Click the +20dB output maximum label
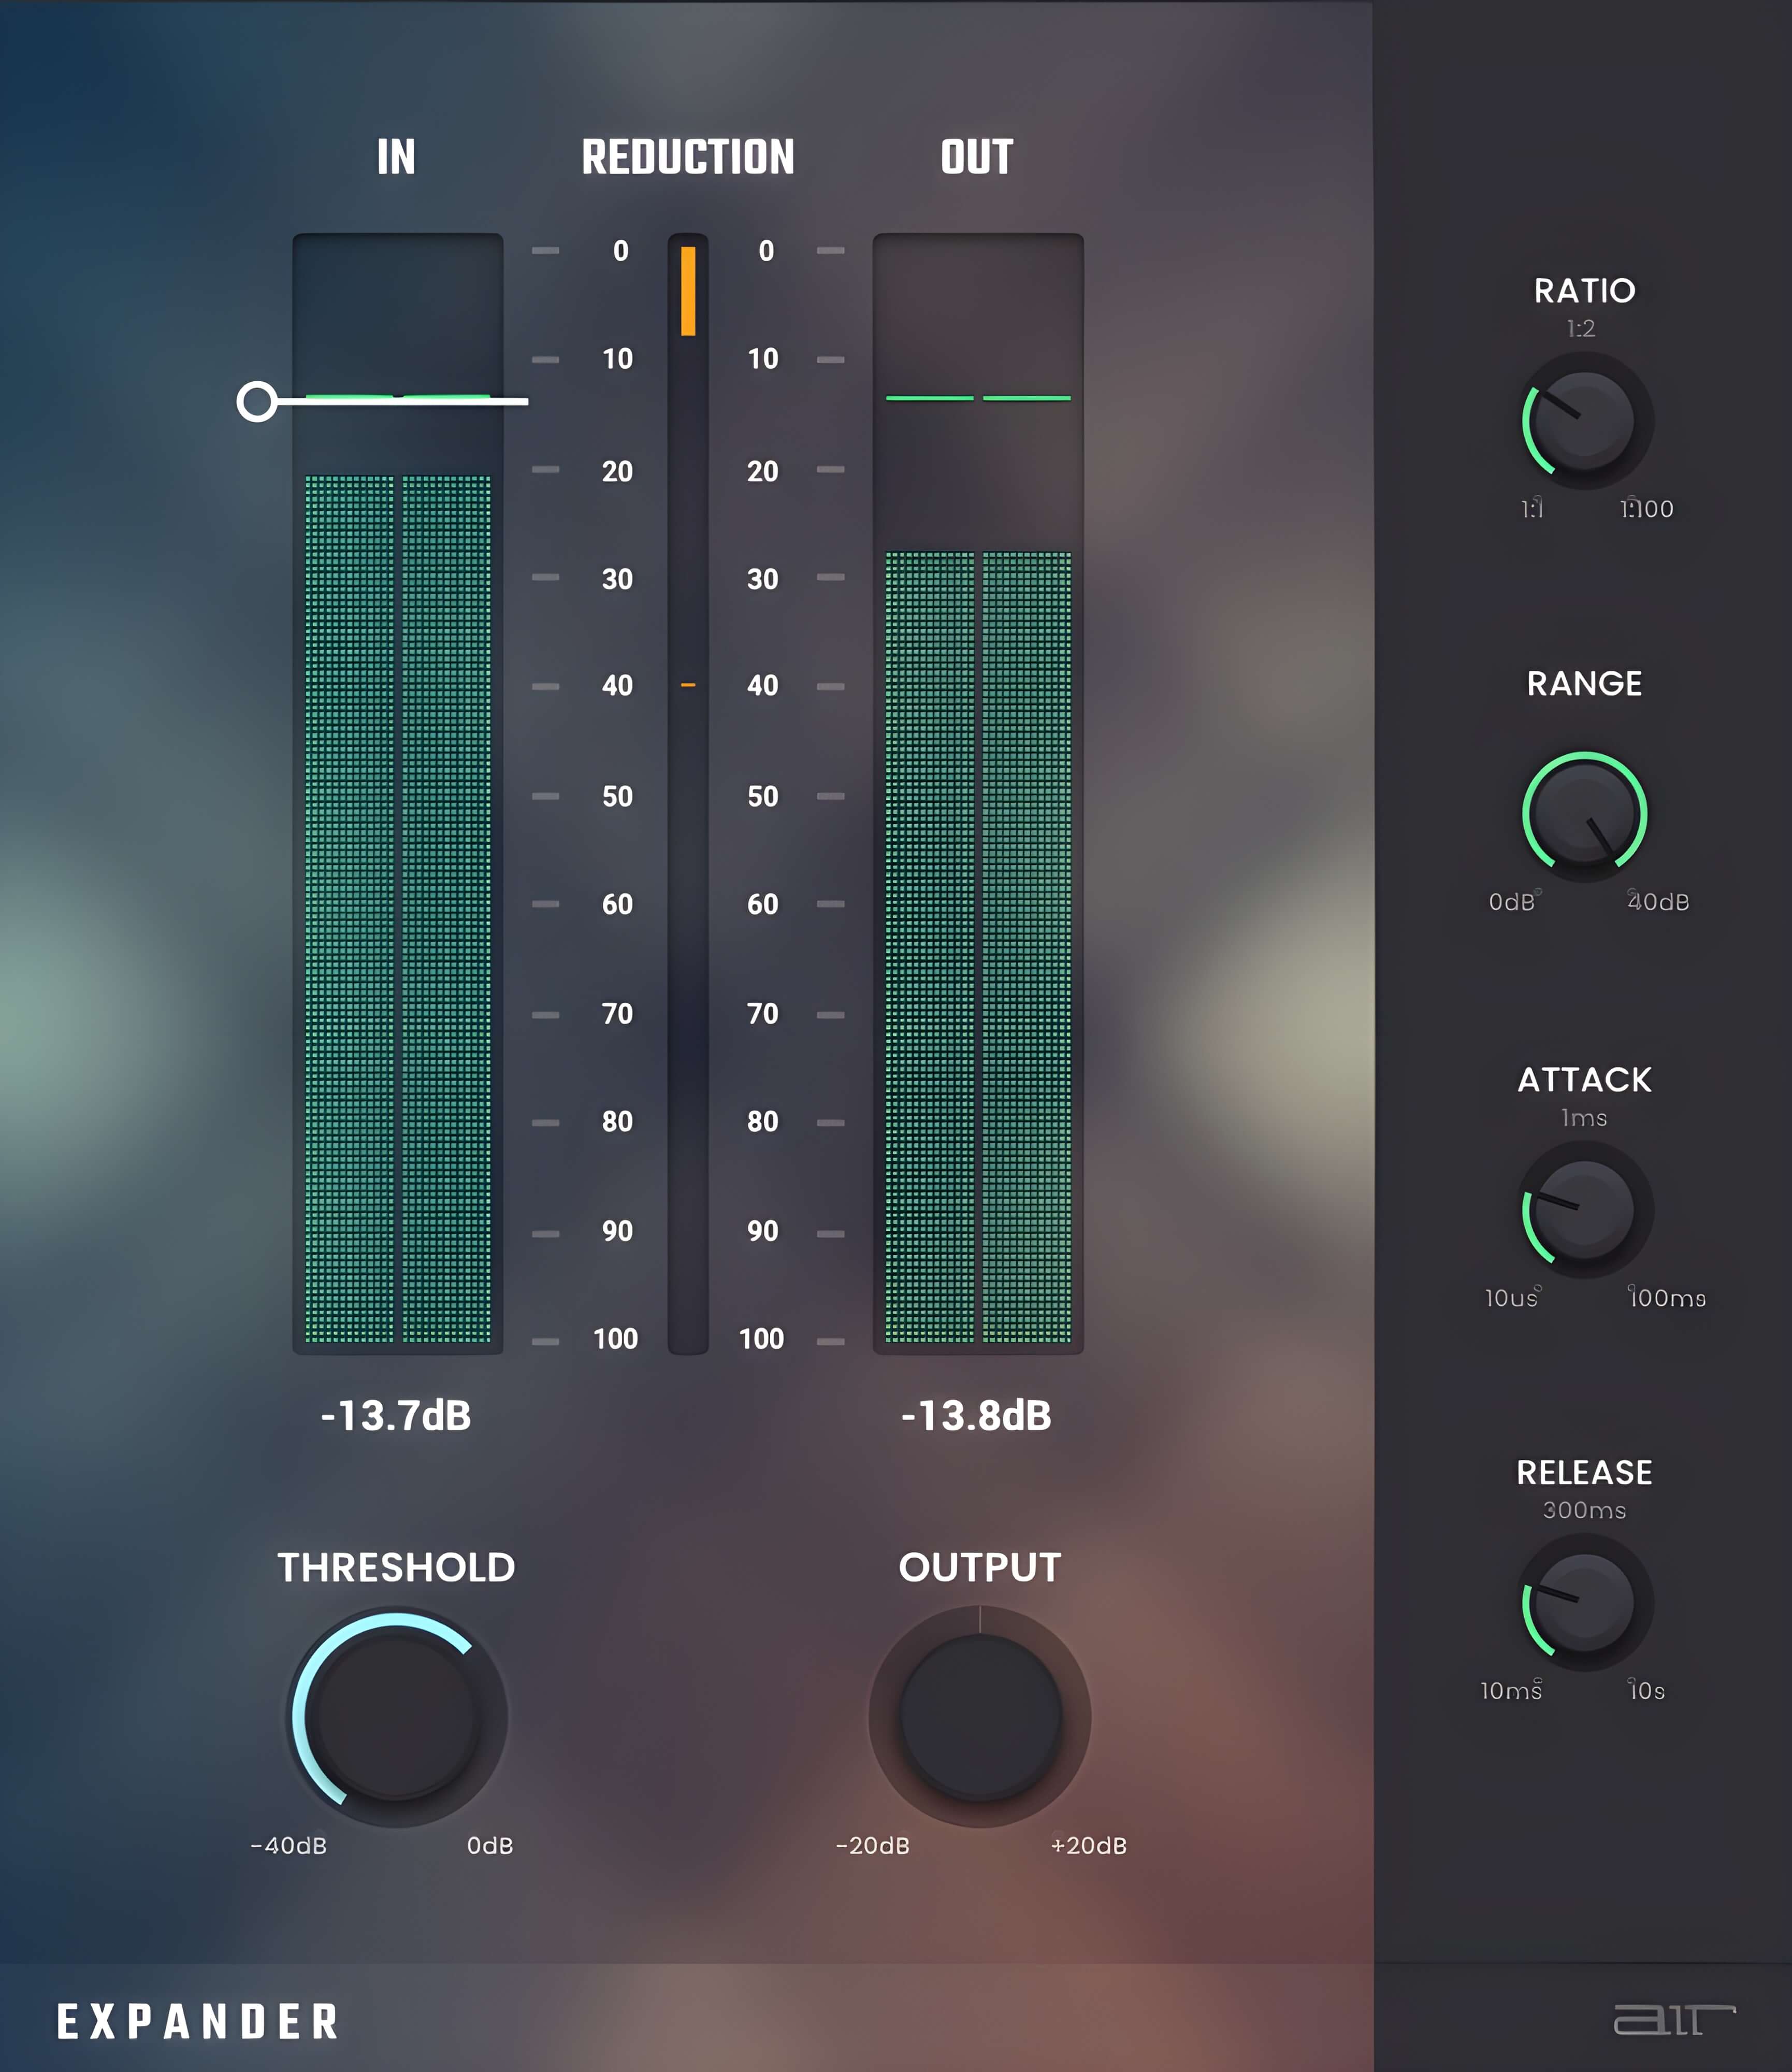This screenshot has width=1792, height=2072. click(x=1089, y=1845)
